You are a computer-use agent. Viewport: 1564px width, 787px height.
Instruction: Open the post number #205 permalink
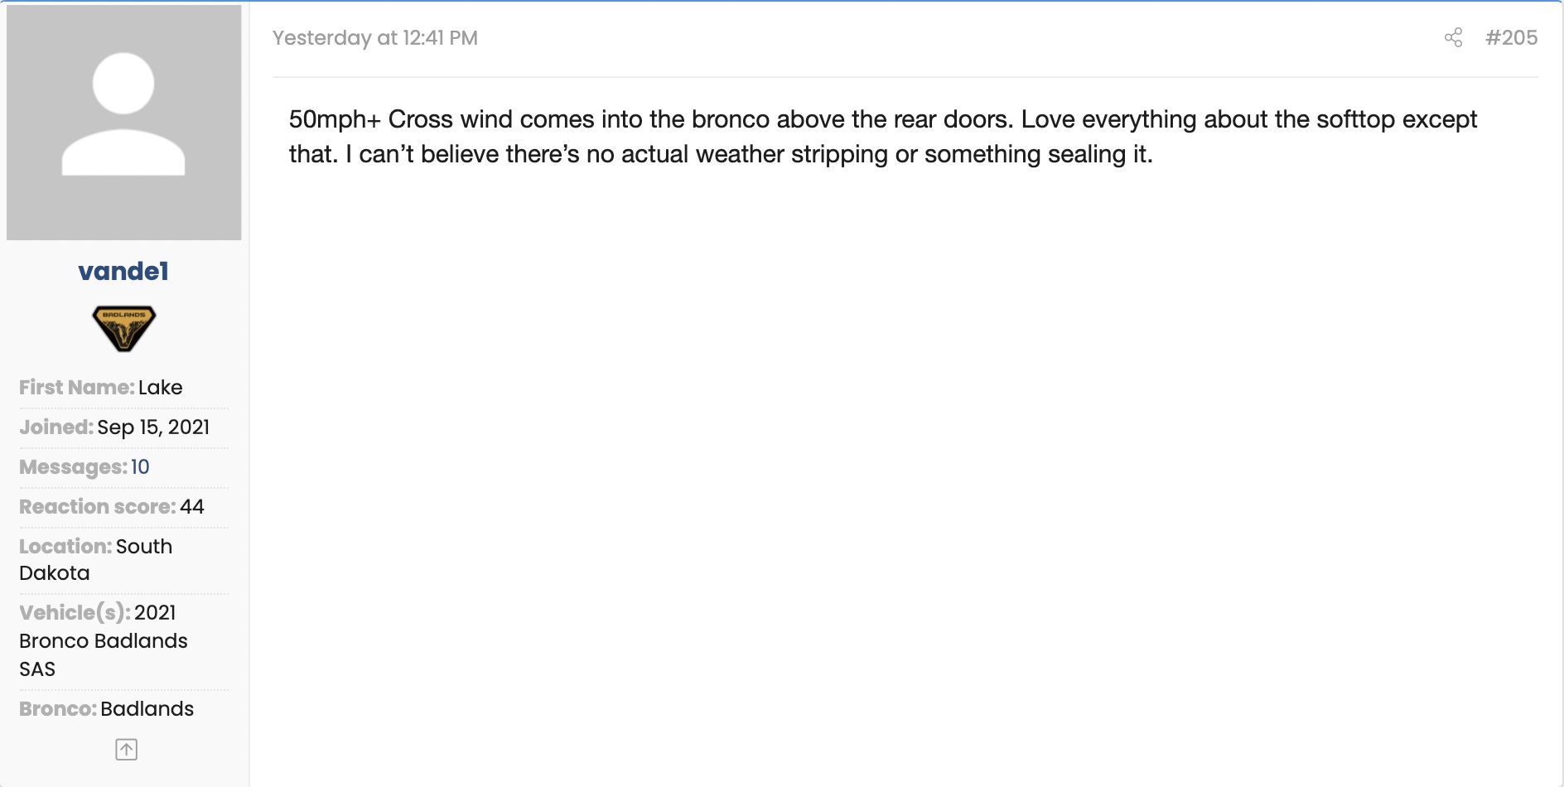[x=1511, y=38]
